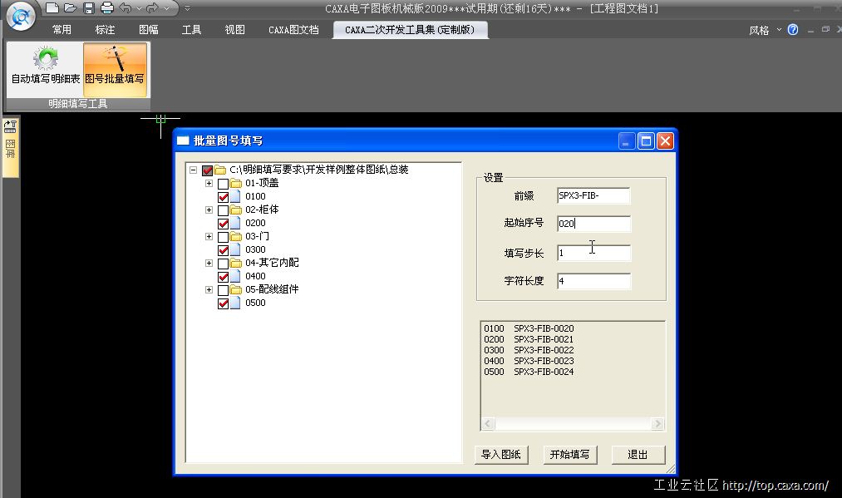Check the 01-顶盖 folder checkbox
This screenshot has height=498, width=842.
223,184
